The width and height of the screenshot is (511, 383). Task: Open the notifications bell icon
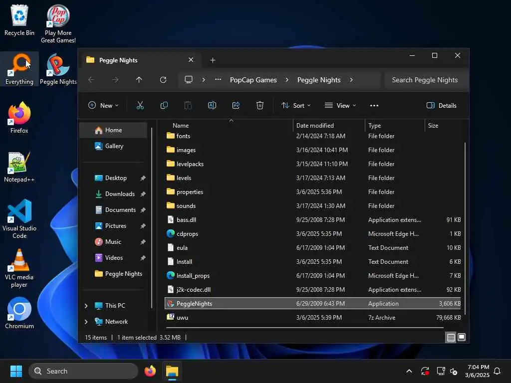498,371
